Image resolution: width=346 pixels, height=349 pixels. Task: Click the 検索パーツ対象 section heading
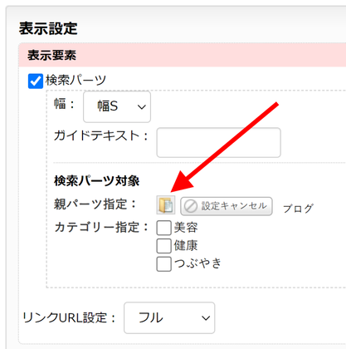coord(96,181)
